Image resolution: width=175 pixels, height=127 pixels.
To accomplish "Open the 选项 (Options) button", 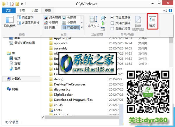I will click(x=152, y=21).
